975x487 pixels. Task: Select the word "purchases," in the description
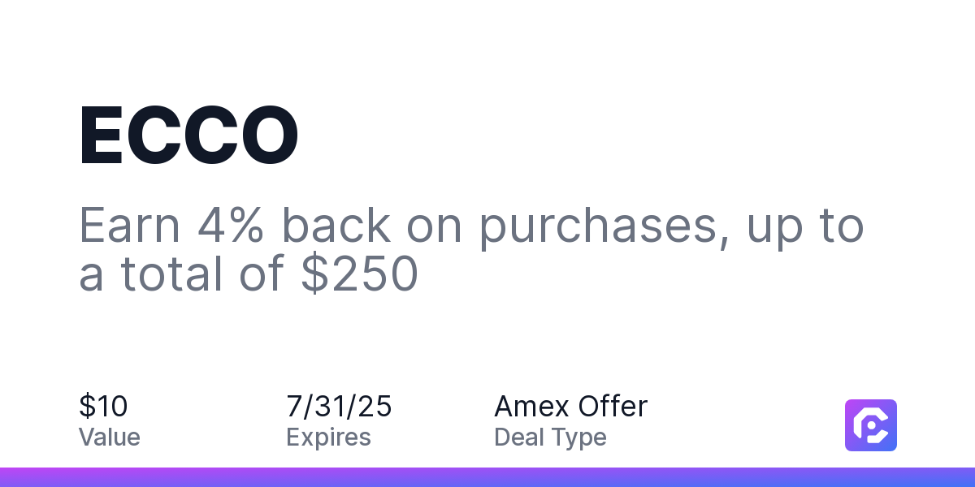pyautogui.click(x=600, y=229)
